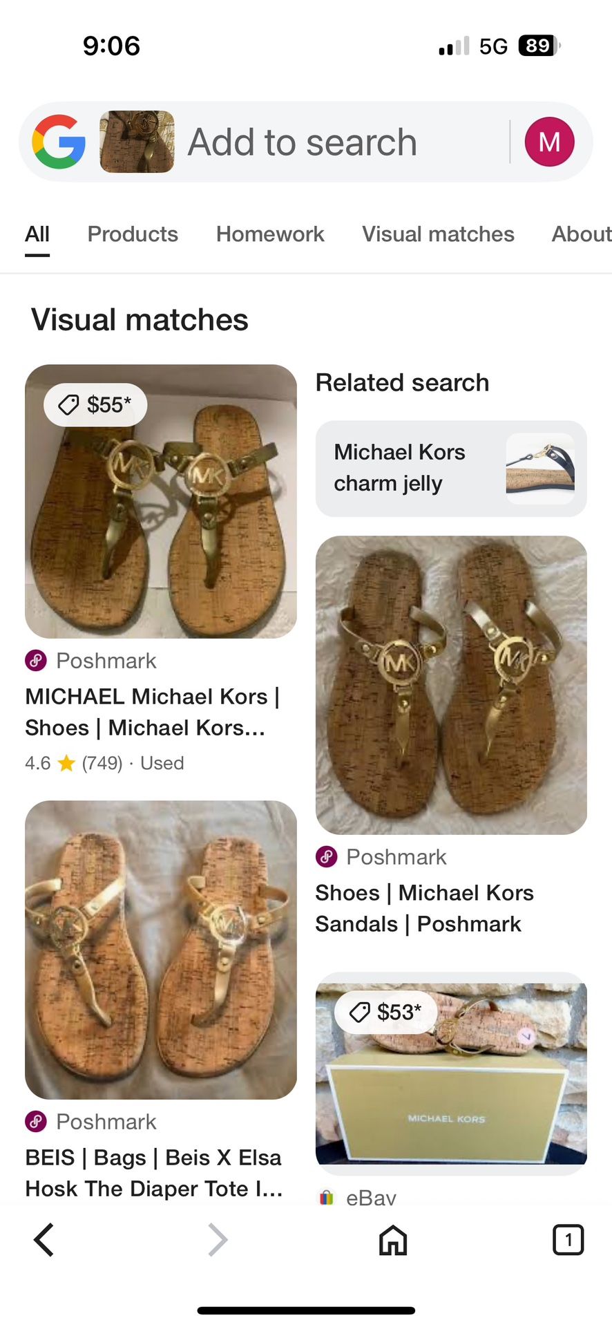Open the Visual matches tab

(x=438, y=234)
